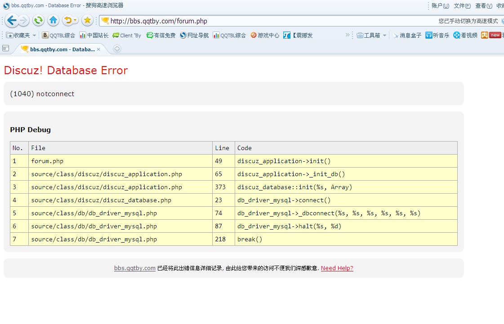This screenshot has width=504, height=324.
Task: Open the 工具箱 toolbox button
Action: tap(368, 36)
